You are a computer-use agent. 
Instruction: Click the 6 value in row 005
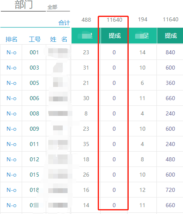(x=142, y=83)
